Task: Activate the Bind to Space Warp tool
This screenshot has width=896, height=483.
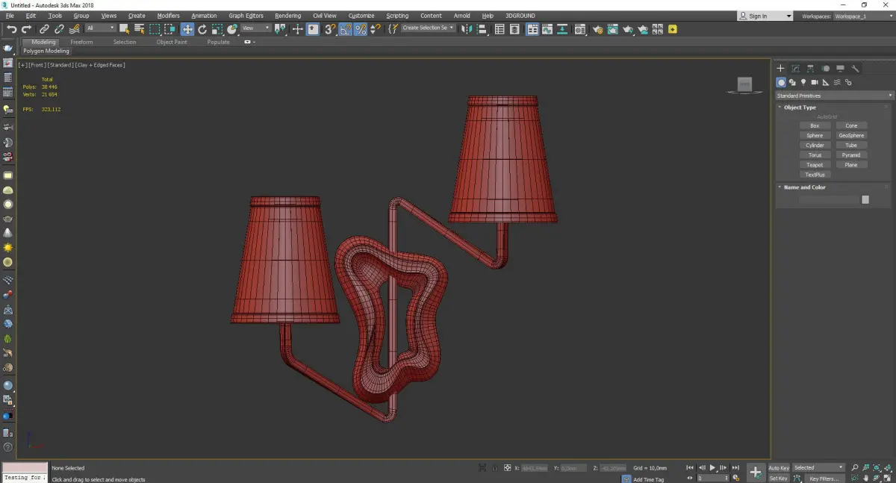Action: pos(75,29)
